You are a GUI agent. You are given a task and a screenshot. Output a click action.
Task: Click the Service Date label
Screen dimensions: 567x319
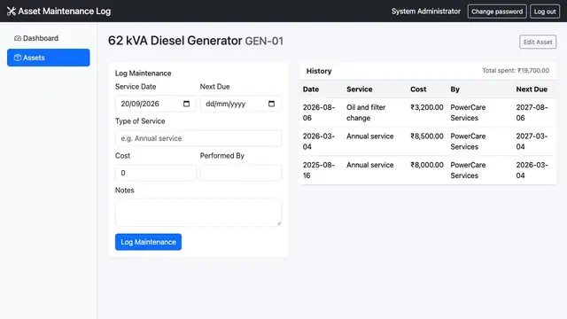coord(136,87)
